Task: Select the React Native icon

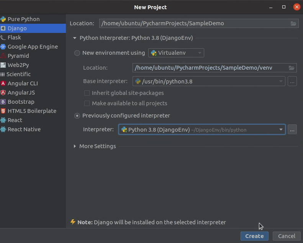Action: pyautogui.click(x=3, y=129)
